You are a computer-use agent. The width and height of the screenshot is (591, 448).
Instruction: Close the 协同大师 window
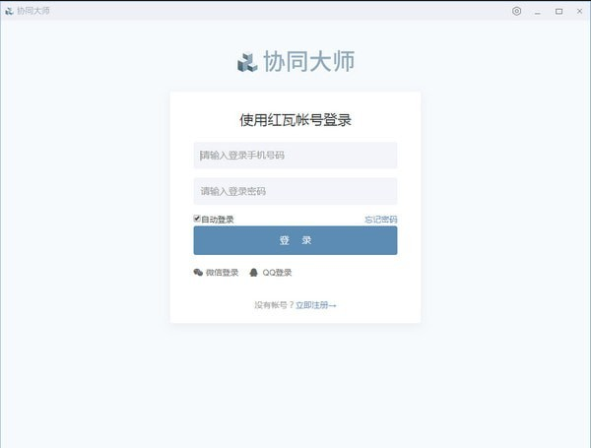[580, 11]
